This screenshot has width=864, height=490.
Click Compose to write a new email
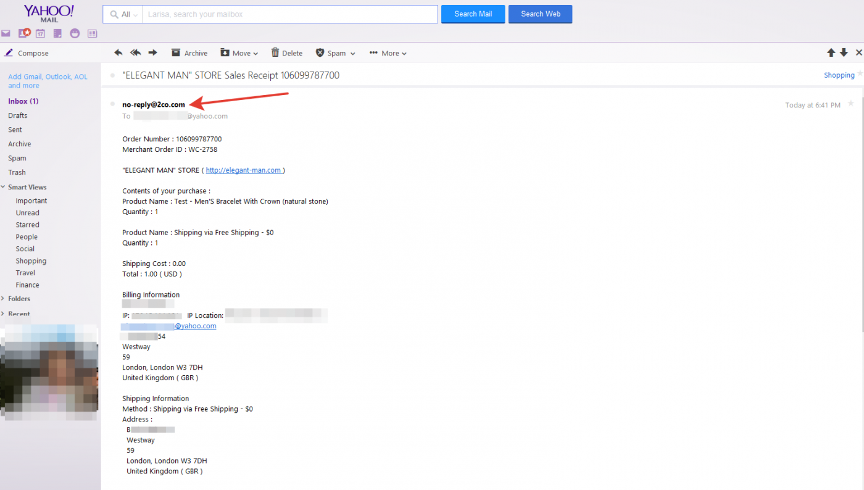27,53
